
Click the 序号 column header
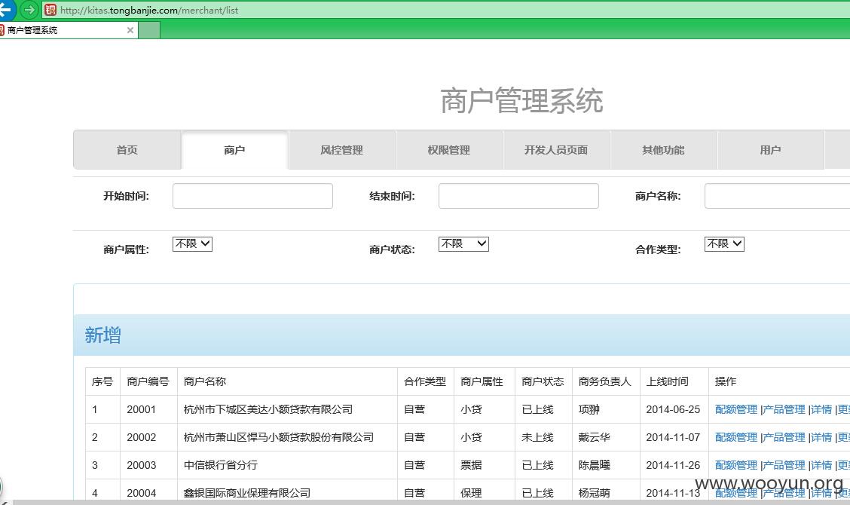(102, 381)
